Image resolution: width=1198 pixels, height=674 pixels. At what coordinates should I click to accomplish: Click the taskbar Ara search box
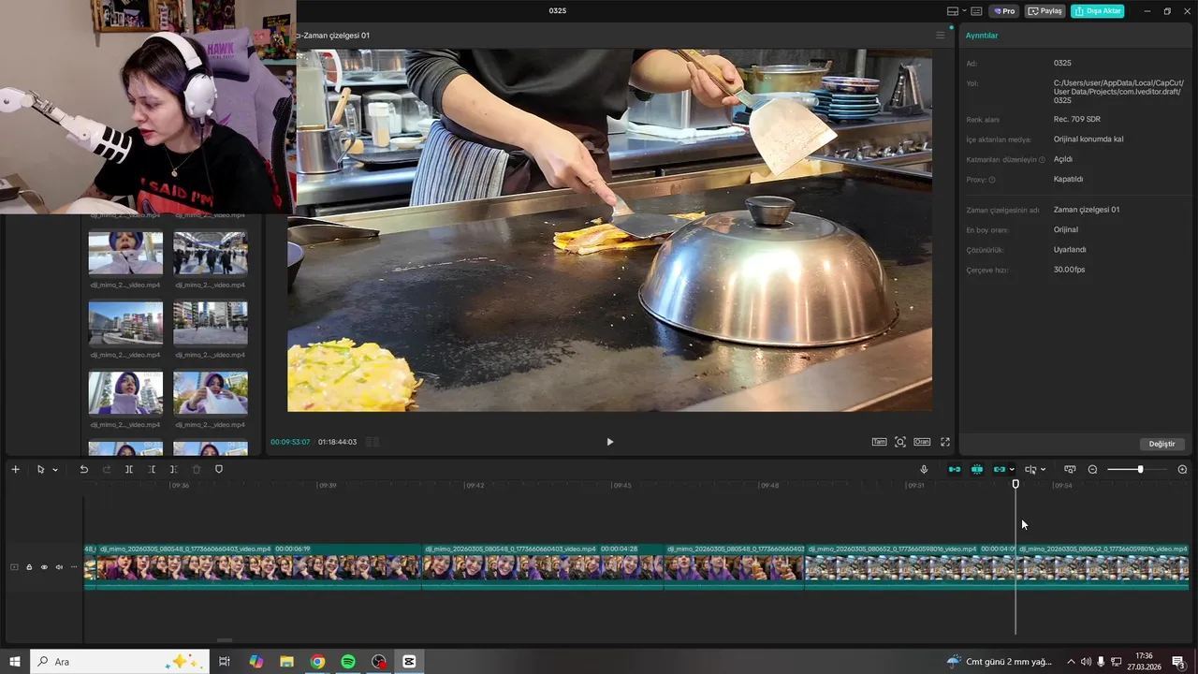(x=120, y=662)
